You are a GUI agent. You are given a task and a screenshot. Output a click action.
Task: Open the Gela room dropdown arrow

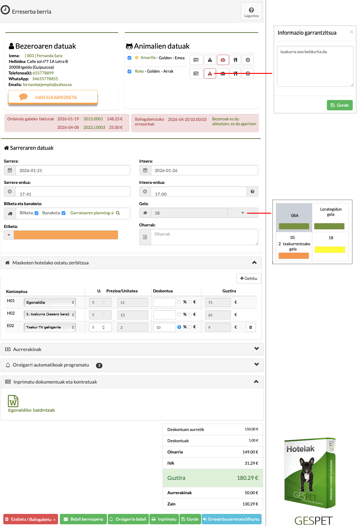pyautogui.click(x=243, y=213)
